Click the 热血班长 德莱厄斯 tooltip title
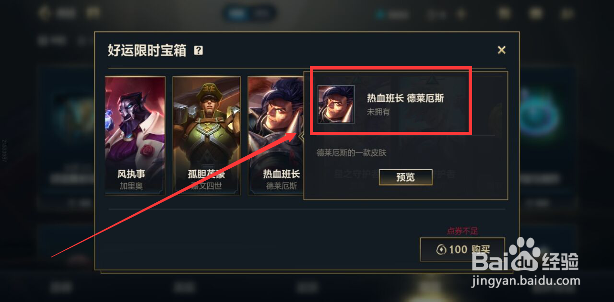The width and height of the screenshot is (614, 302). click(405, 98)
